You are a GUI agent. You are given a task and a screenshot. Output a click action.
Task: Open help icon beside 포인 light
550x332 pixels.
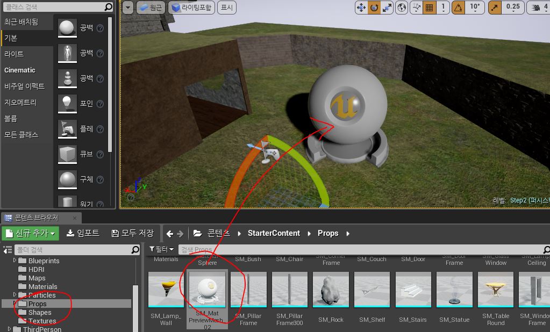point(101,104)
